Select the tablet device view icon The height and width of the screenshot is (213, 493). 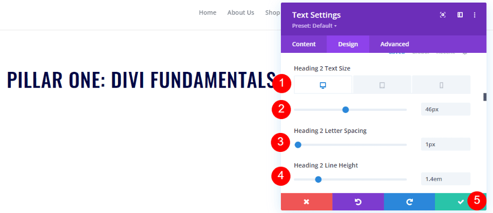(382, 85)
